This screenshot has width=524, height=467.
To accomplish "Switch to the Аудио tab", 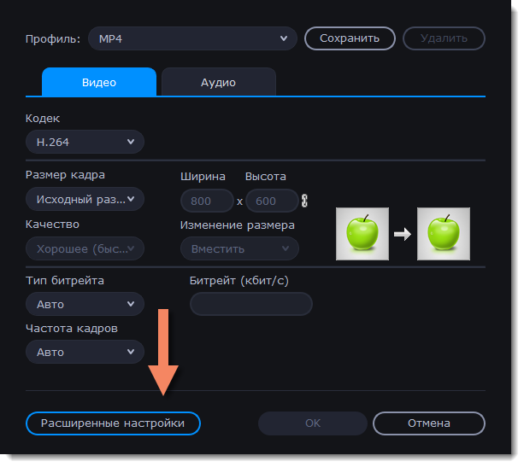I will (x=218, y=83).
